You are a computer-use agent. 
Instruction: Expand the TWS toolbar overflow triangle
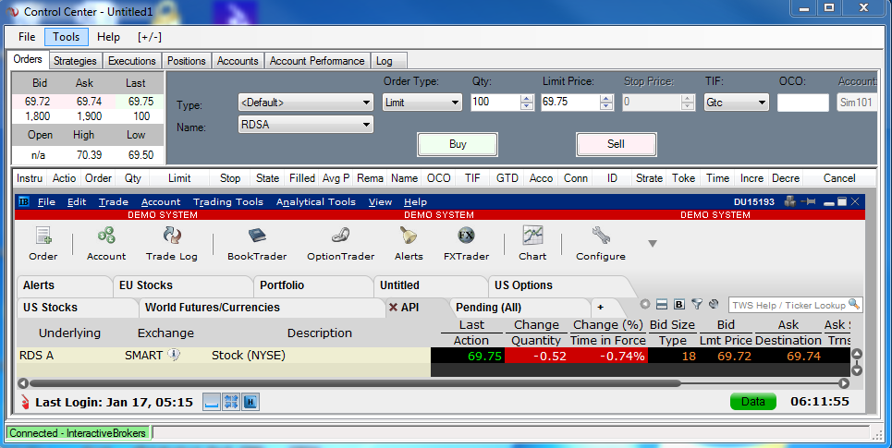coord(653,243)
